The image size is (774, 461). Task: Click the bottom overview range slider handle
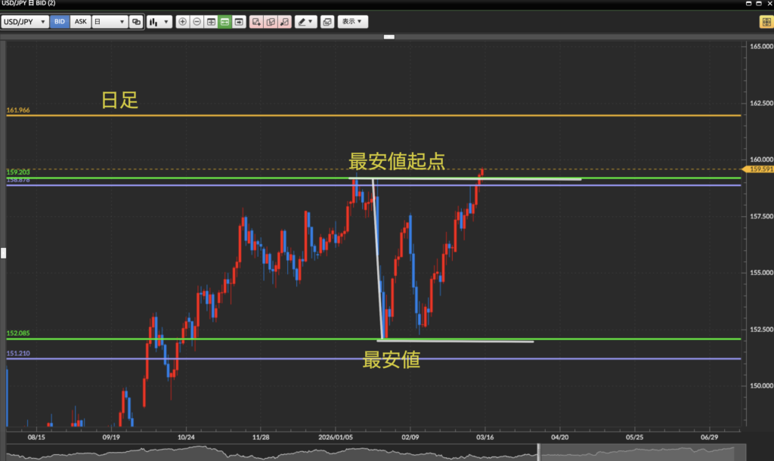pos(539,452)
